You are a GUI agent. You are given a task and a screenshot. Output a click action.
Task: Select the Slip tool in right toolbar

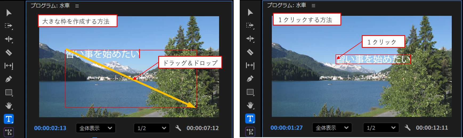coord(250,65)
